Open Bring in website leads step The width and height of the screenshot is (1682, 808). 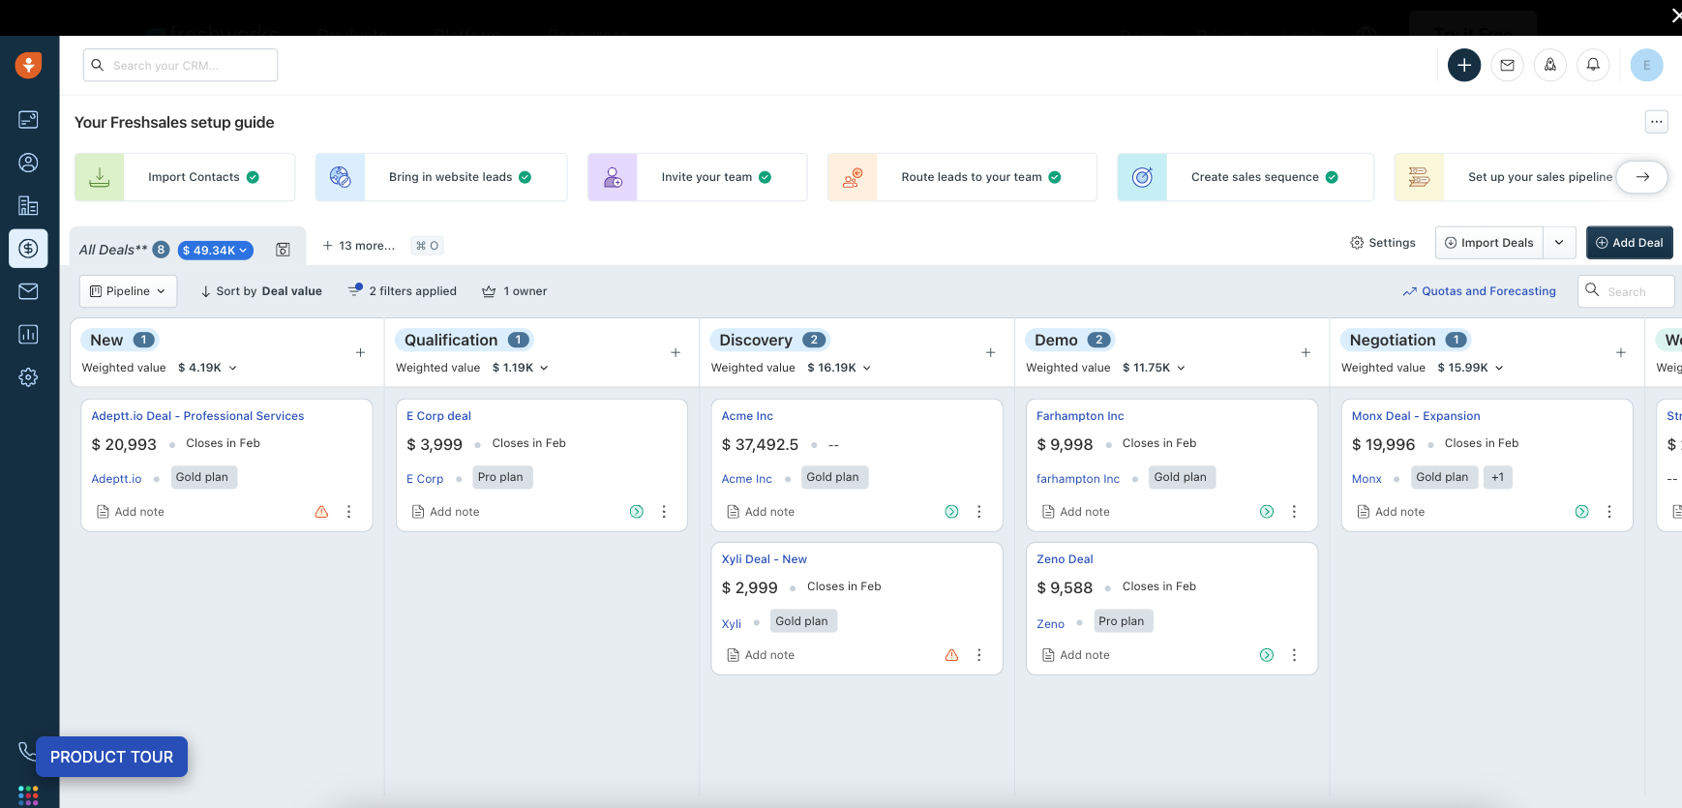pyautogui.click(x=441, y=177)
